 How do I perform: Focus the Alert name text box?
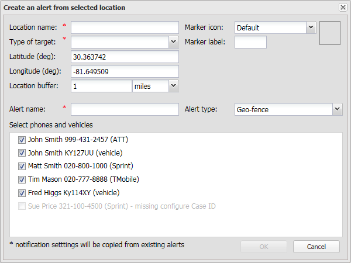coord(125,109)
